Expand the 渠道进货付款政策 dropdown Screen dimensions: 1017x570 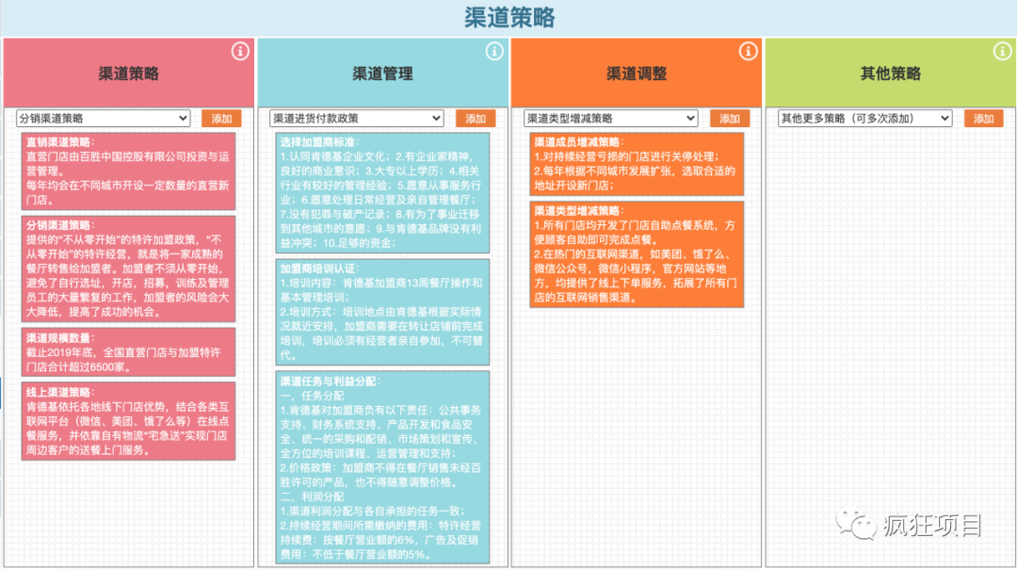point(357,118)
